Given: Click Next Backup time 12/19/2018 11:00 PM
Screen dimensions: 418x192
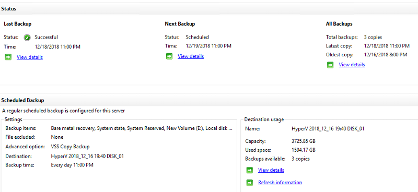Looking at the screenshot, I should (208, 46).
